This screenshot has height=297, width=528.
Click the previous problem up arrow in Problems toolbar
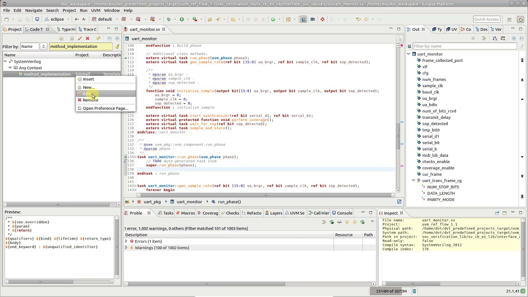coord(347,222)
